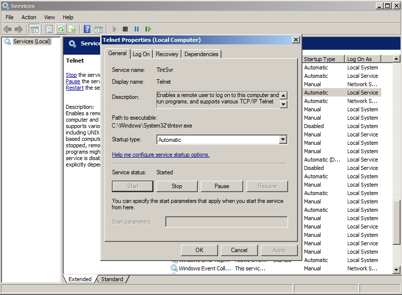This screenshot has width=402, height=295.
Task: Click the Automatic (D... startup type cell
Action: pos(322,160)
